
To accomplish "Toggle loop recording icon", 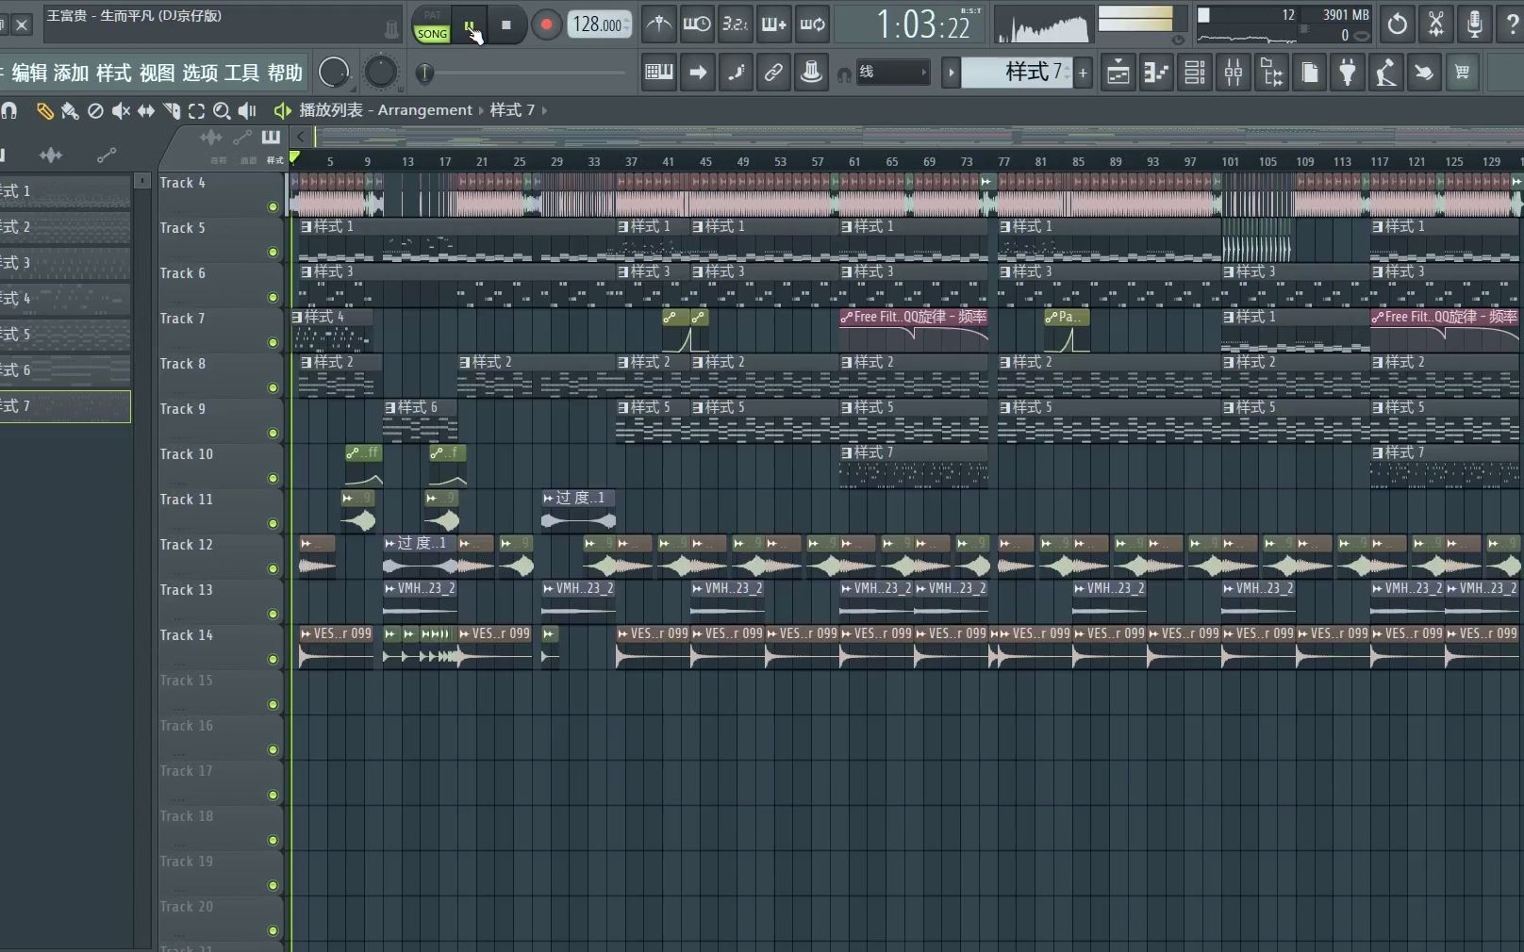I will click(812, 25).
